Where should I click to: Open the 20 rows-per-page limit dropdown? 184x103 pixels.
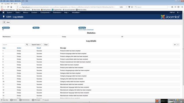[176, 45]
